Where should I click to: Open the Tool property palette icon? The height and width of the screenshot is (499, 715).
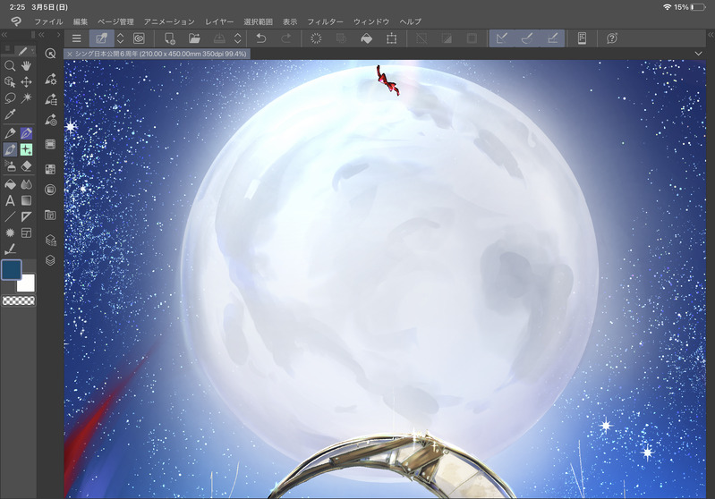(50, 79)
